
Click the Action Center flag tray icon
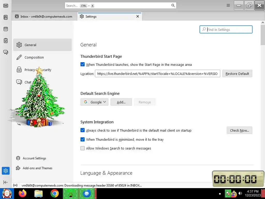click(x=228, y=193)
